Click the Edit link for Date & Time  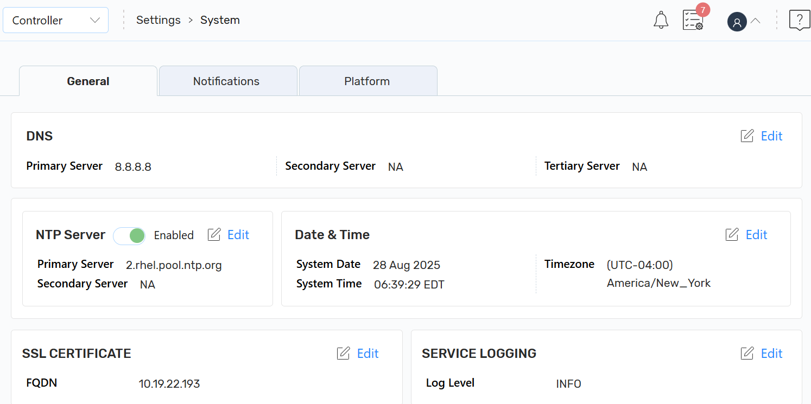756,235
